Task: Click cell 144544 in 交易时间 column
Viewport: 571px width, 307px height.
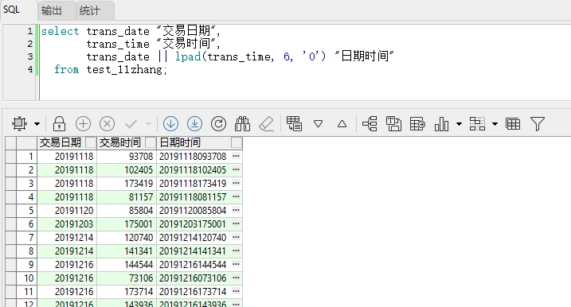Action: pos(127,264)
